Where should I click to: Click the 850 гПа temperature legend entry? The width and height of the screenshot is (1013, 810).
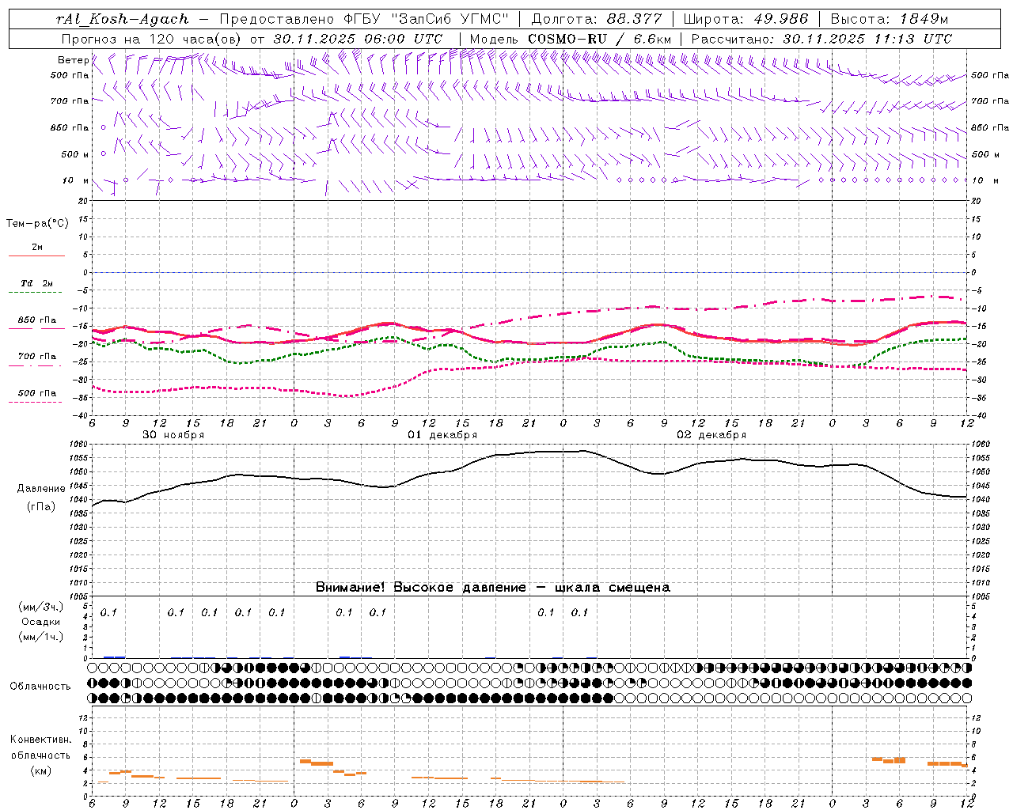pyautogui.click(x=37, y=320)
